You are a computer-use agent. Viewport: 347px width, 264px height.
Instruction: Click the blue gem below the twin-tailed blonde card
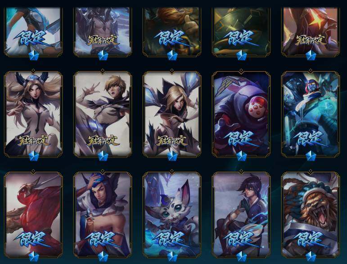[x=34, y=156]
